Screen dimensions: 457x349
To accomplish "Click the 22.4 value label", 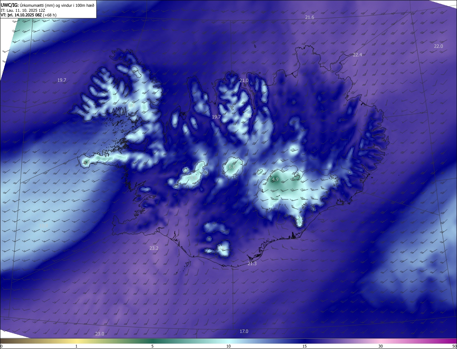I will coord(357,55).
